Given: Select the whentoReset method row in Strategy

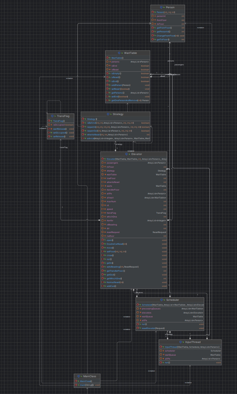Looking at the screenshot, I should pyautogui.click(x=116, y=135).
